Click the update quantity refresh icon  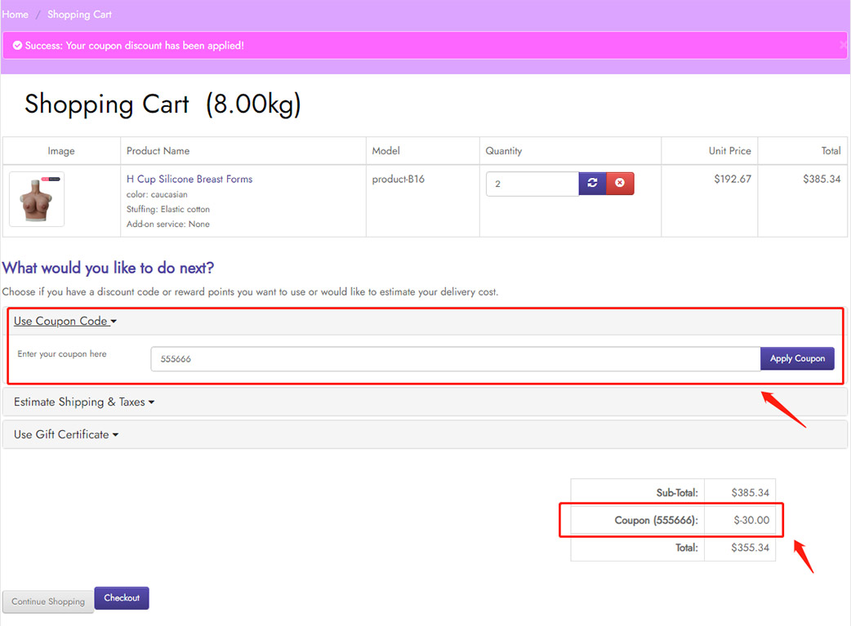coord(592,184)
